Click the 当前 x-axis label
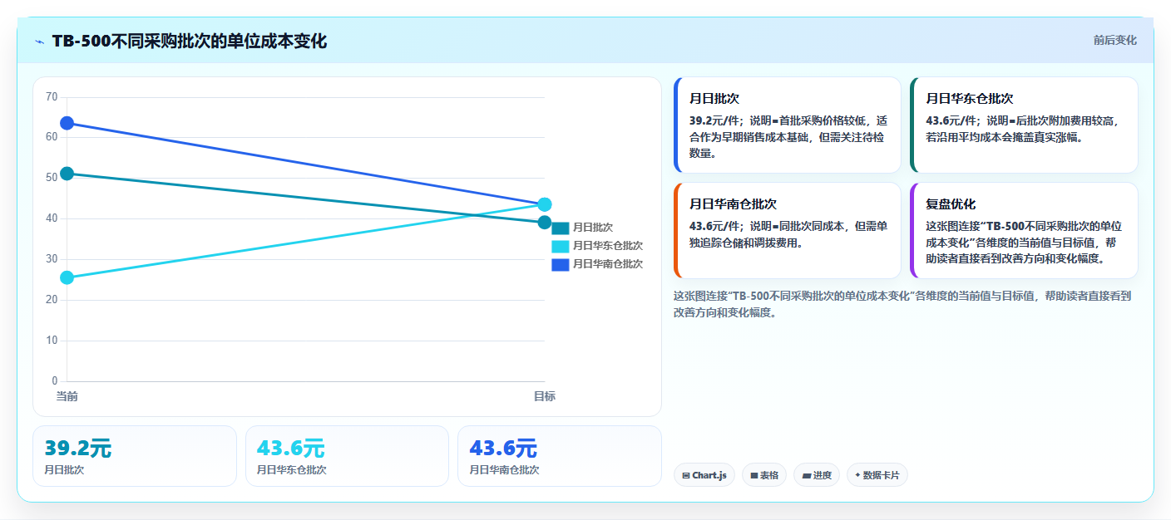The height and width of the screenshot is (520, 1171). (67, 396)
